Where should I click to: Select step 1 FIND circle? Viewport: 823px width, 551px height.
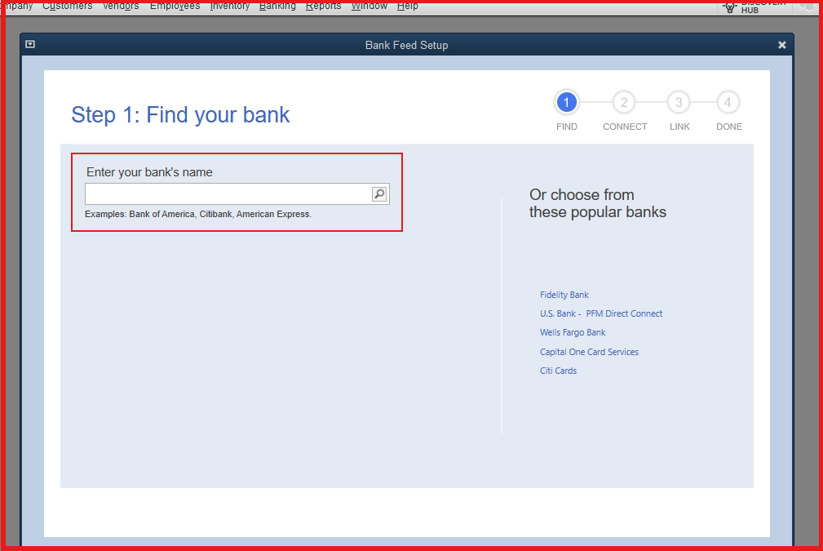[566, 103]
